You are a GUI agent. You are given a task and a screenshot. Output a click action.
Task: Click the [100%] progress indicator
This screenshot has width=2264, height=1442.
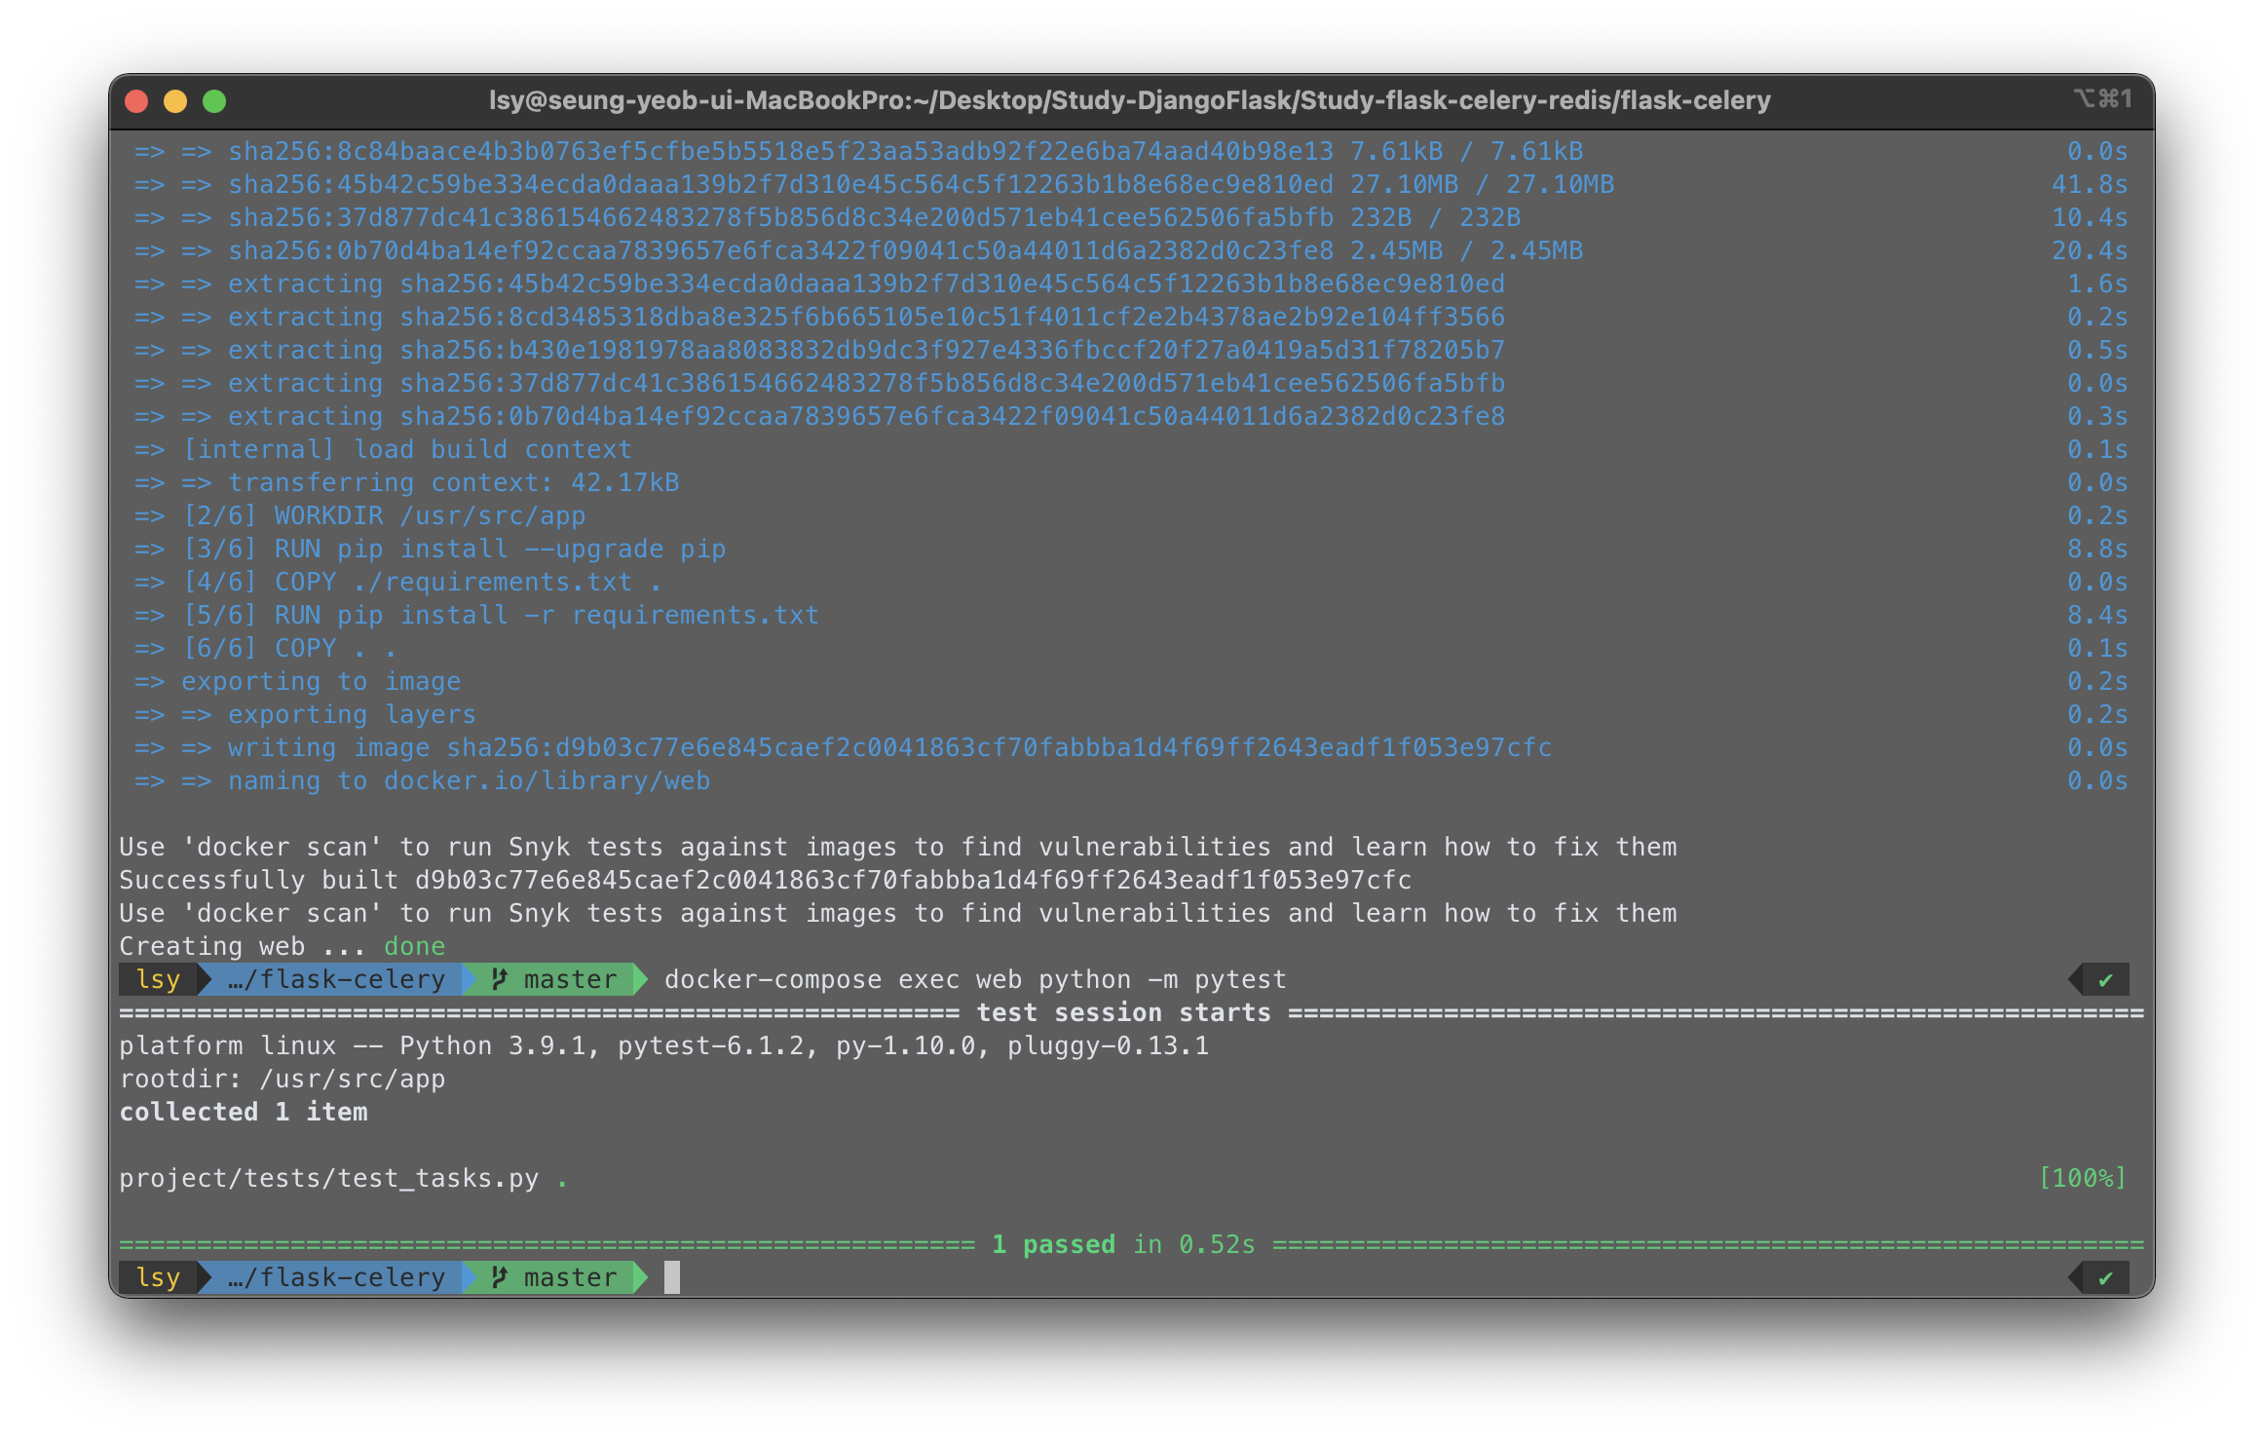(2083, 1177)
